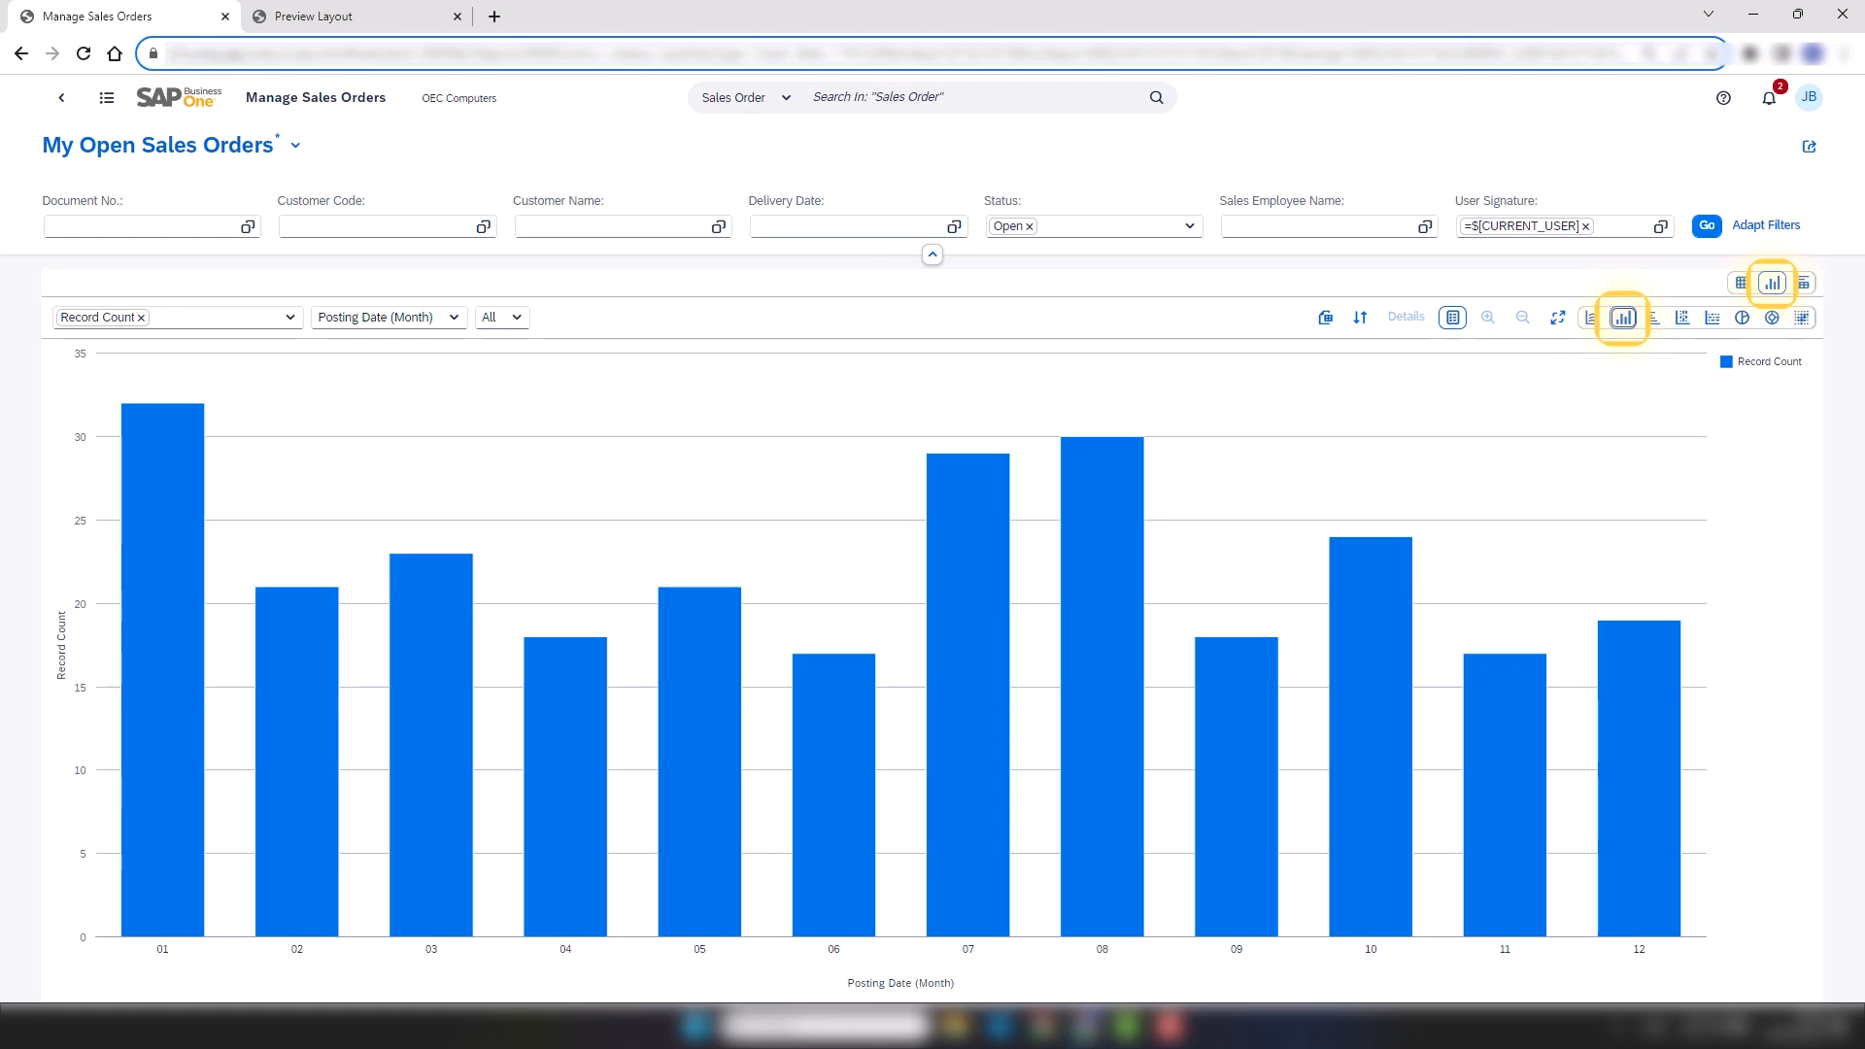Open the chart drill-down settings icon

coord(1325,318)
